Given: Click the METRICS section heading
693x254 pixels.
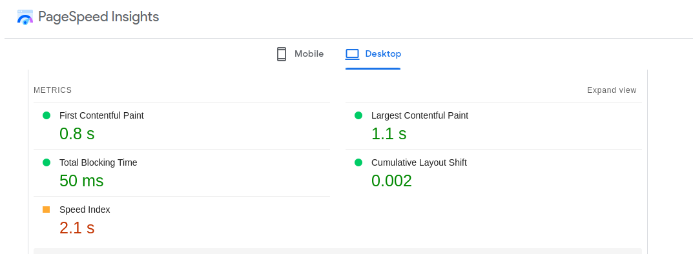Looking at the screenshot, I should [52, 90].
